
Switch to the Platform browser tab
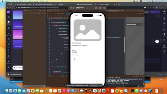tap(66, 4)
